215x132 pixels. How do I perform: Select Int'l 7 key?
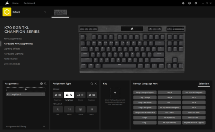[194, 97]
